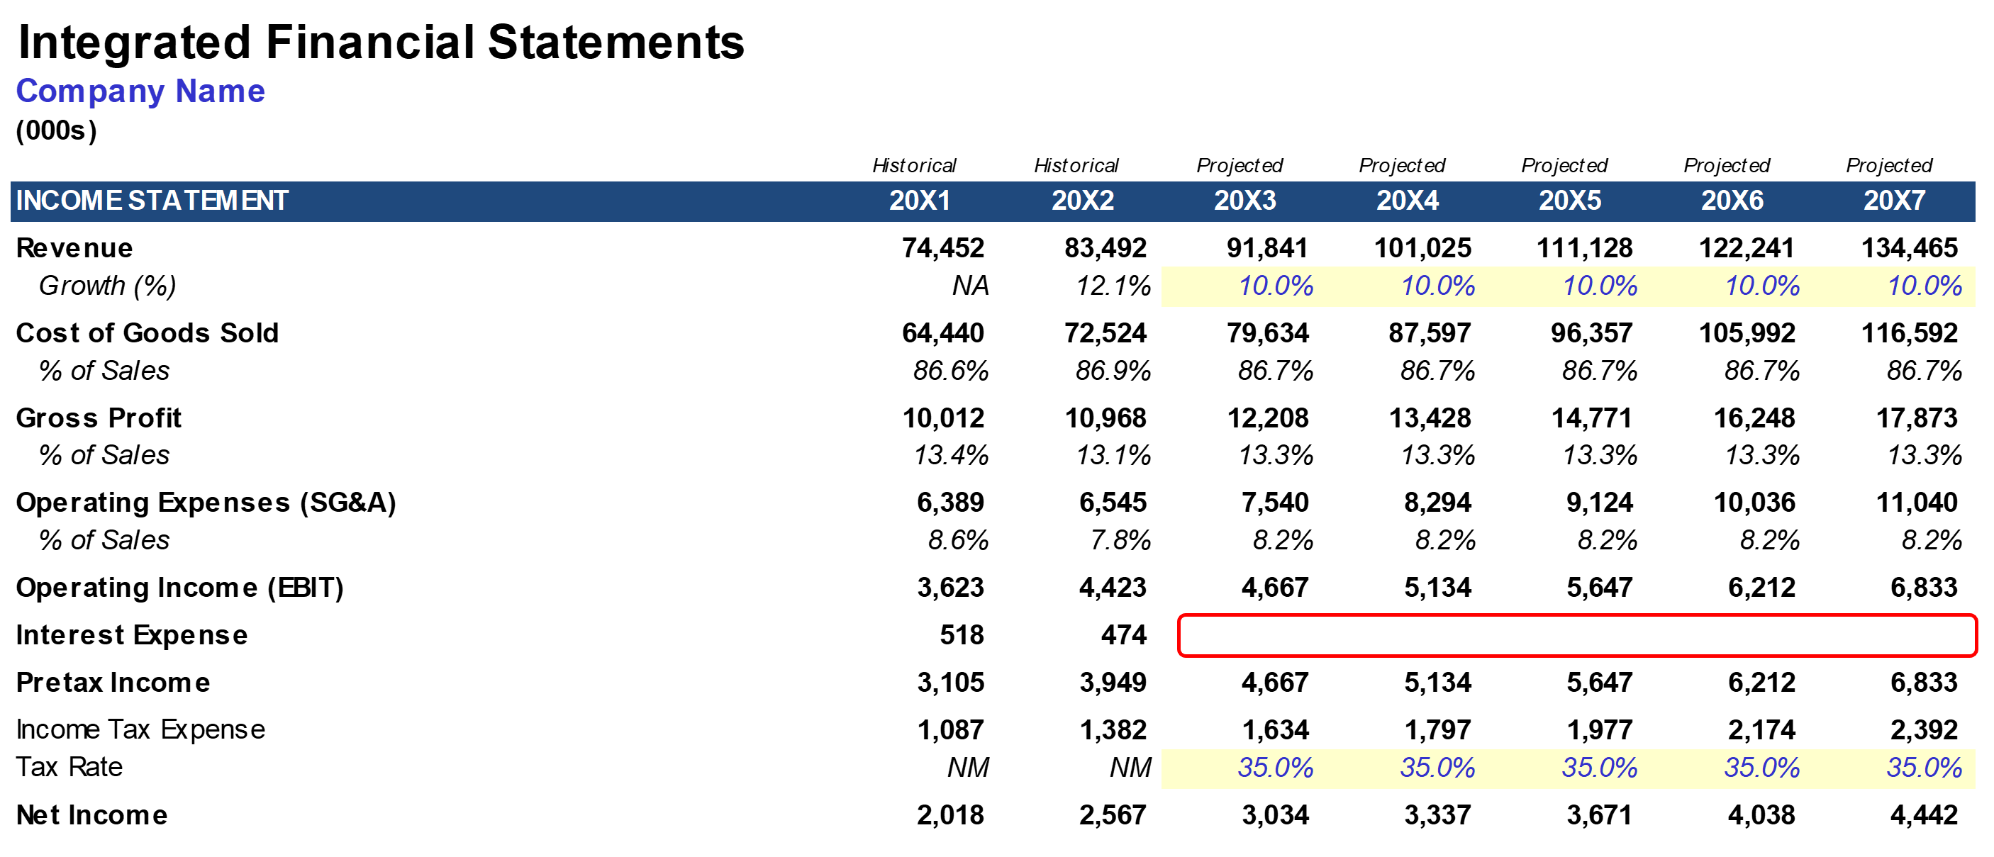Screen dimensions: 1994x857
Task: Select the 20X3 column header
Action: pos(1244,201)
